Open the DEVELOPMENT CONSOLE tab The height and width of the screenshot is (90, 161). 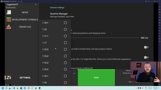click(25, 19)
